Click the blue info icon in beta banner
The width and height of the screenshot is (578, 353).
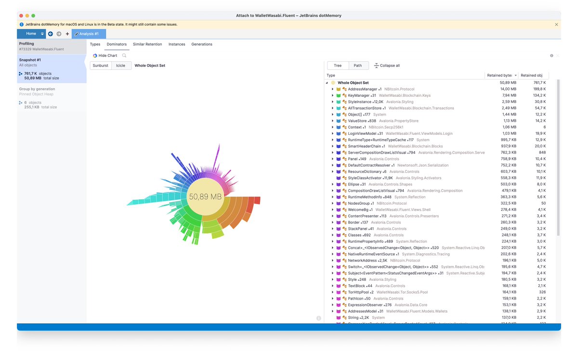point(21,24)
